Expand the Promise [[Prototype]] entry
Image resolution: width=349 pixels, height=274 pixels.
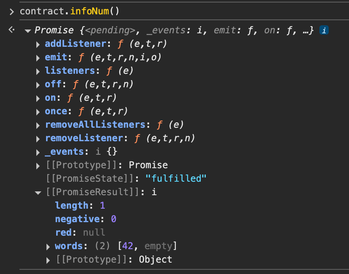38,166
